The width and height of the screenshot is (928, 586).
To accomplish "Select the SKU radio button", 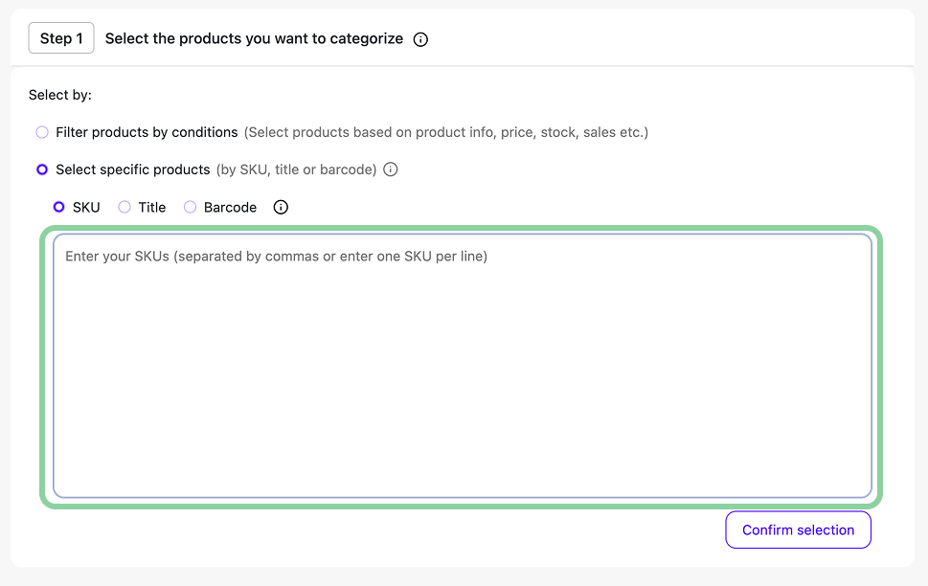I will 58,207.
